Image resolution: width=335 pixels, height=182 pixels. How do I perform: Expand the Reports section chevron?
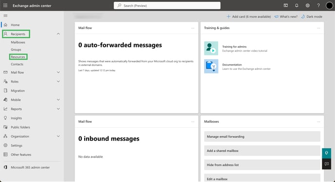58,109
